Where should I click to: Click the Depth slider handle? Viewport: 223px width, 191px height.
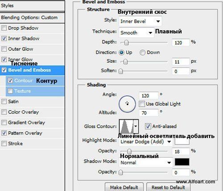tap(126, 43)
